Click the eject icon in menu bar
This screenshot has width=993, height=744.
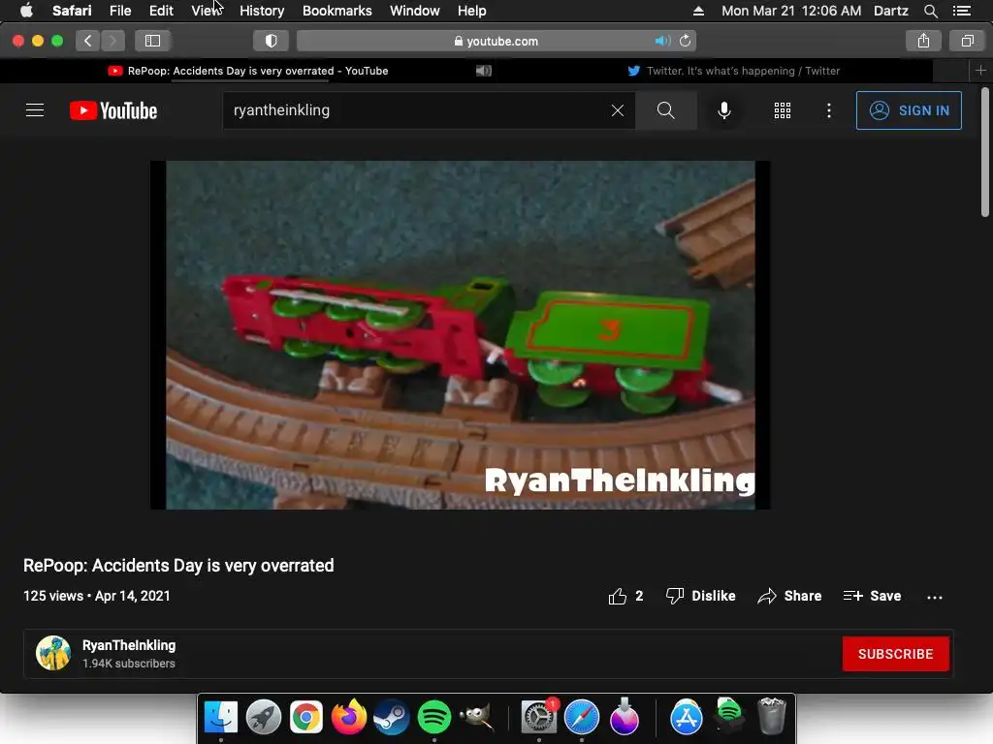tap(698, 11)
